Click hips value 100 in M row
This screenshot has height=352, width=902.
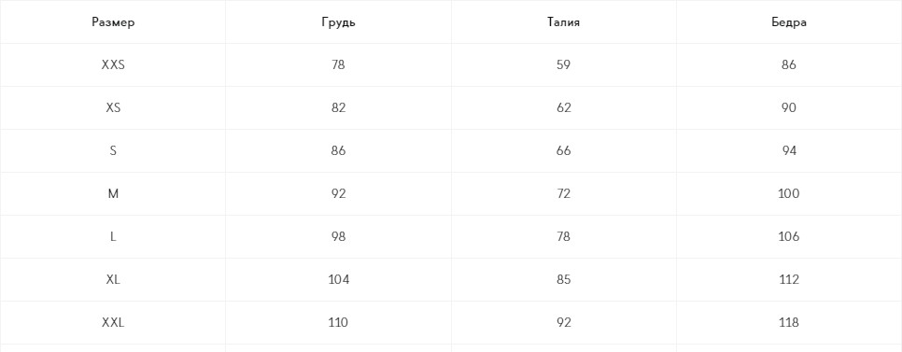point(789,194)
